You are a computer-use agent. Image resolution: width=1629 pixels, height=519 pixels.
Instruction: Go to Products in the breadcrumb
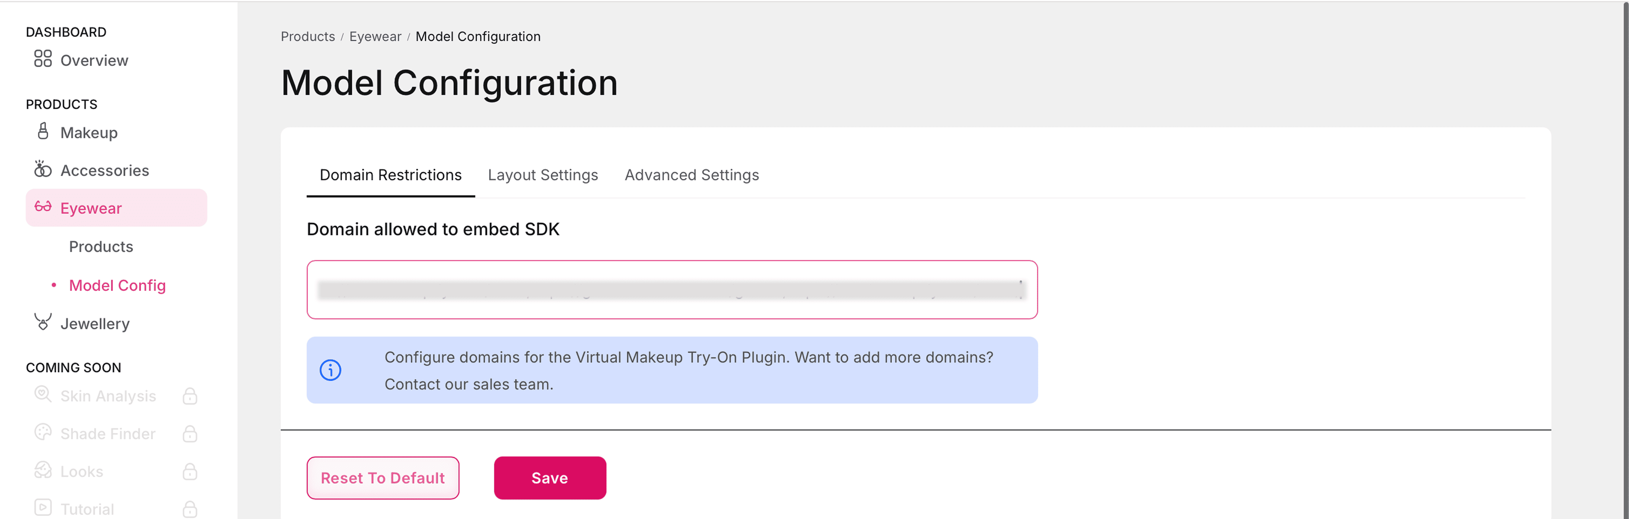308,37
